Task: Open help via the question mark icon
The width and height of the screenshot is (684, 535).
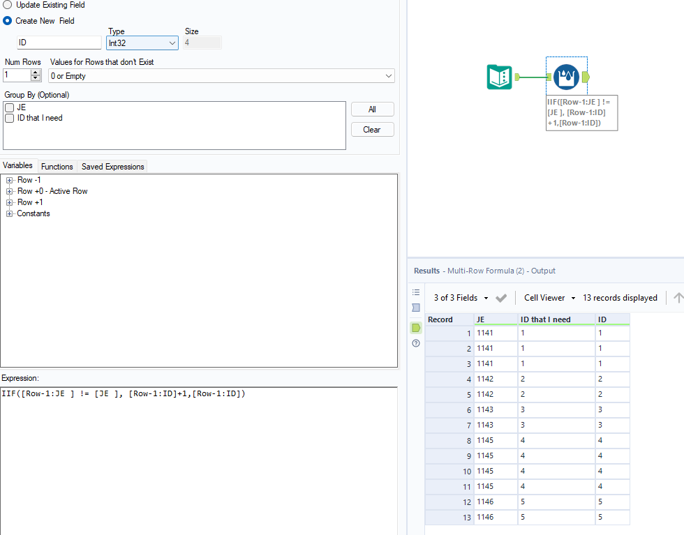Action: pyautogui.click(x=416, y=343)
